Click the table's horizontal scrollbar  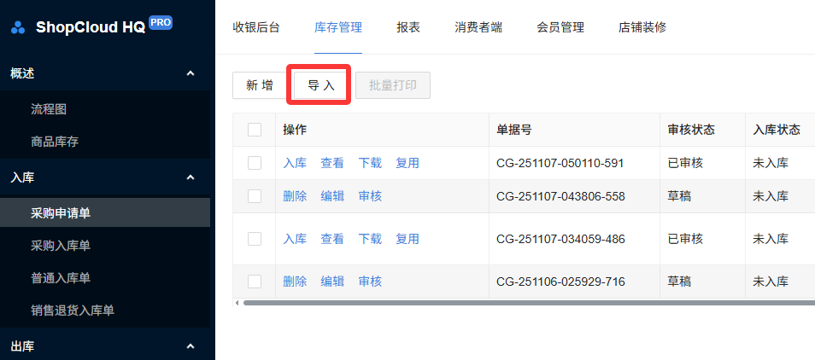click(513, 302)
